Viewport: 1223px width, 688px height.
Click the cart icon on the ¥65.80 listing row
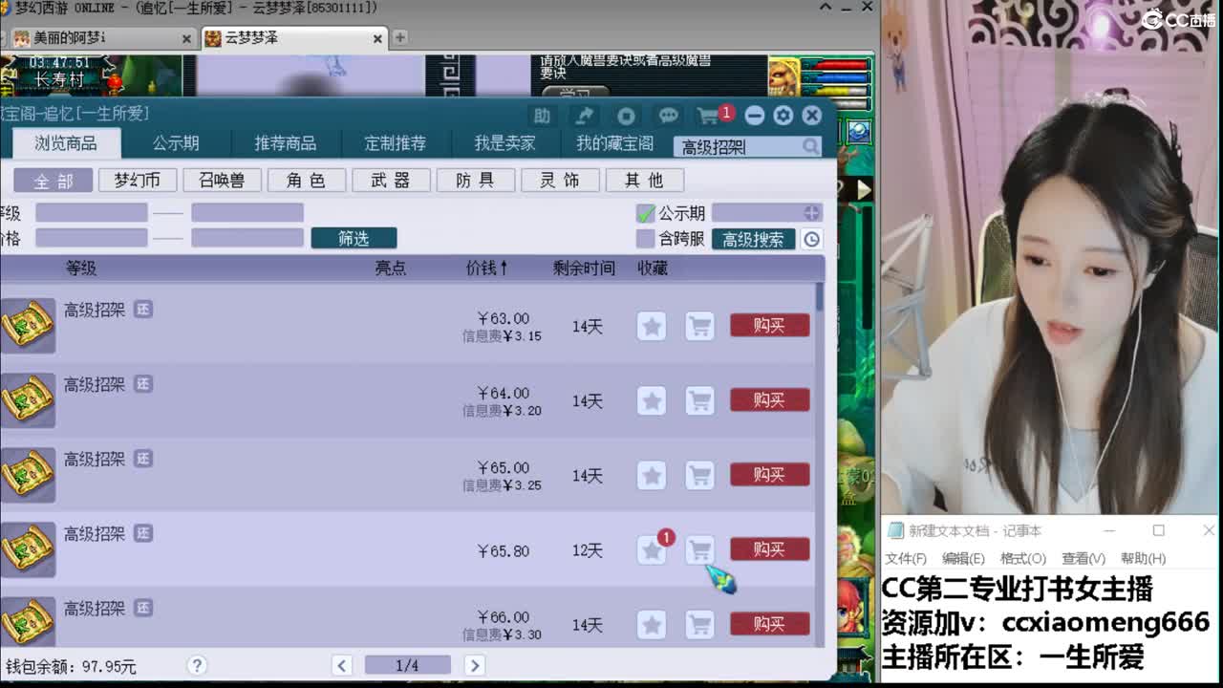tap(699, 549)
